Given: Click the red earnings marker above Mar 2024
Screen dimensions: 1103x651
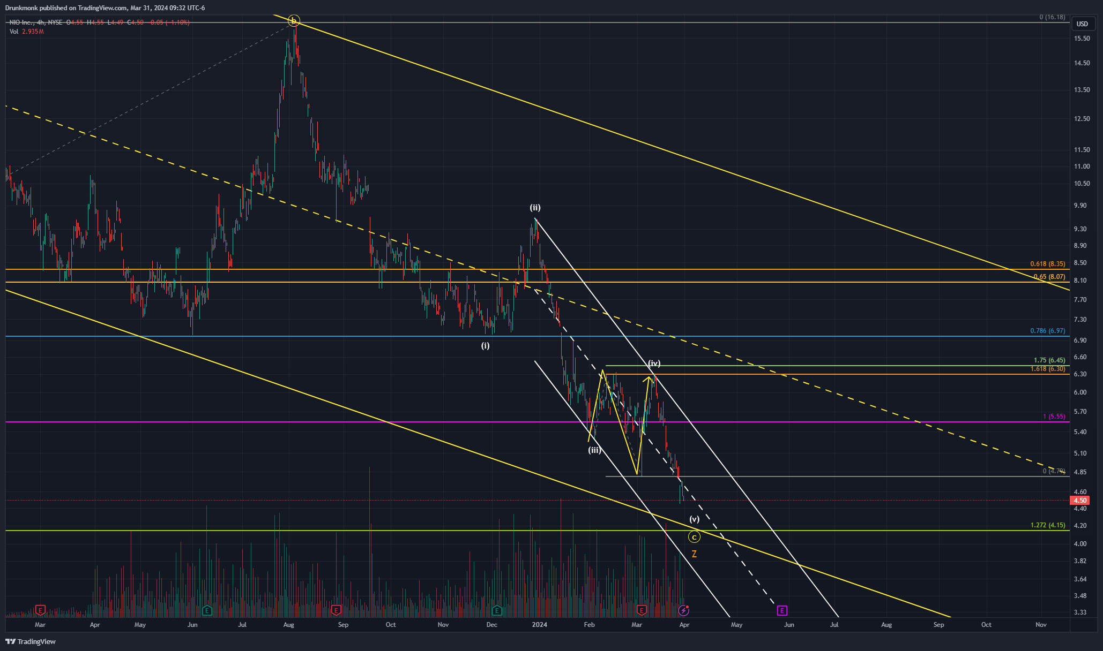Looking at the screenshot, I should click(642, 610).
